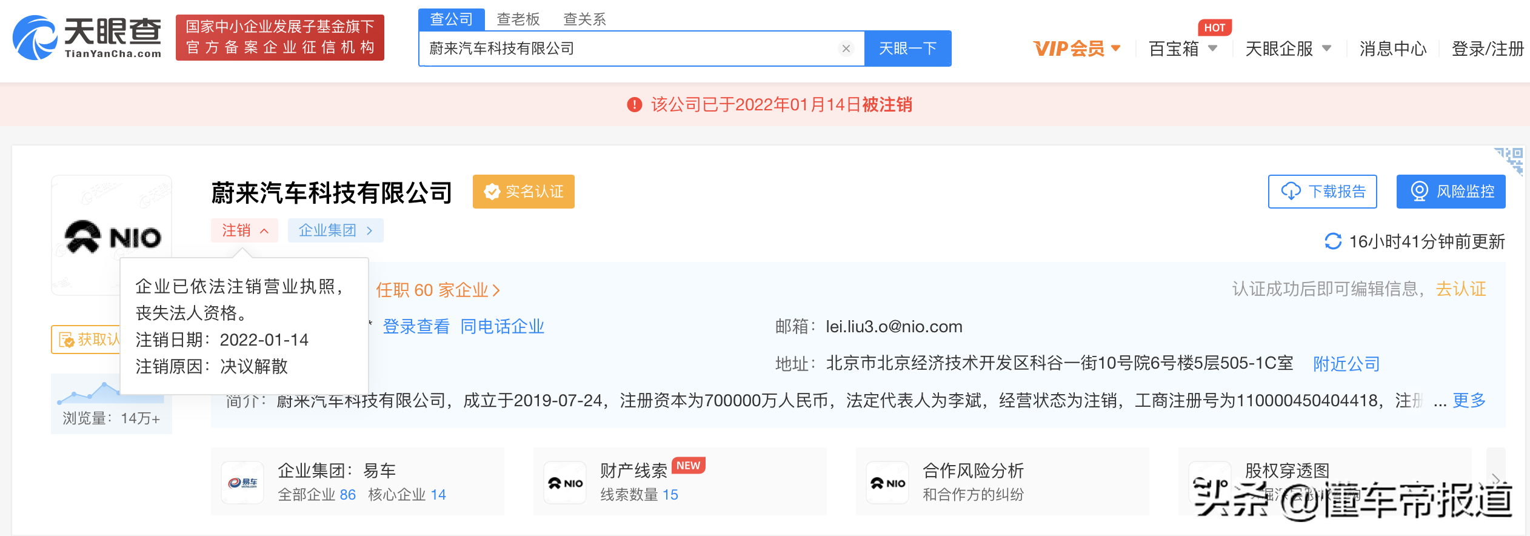Switch to 查老板 tab

click(x=518, y=19)
